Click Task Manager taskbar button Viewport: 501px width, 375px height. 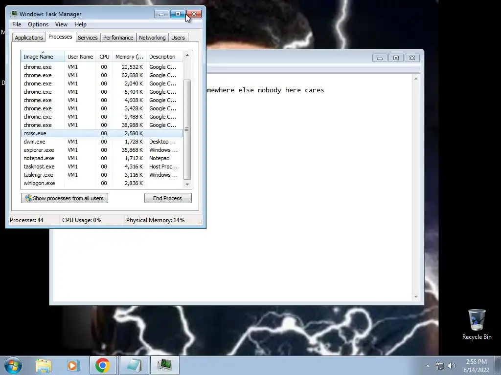tap(165, 365)
